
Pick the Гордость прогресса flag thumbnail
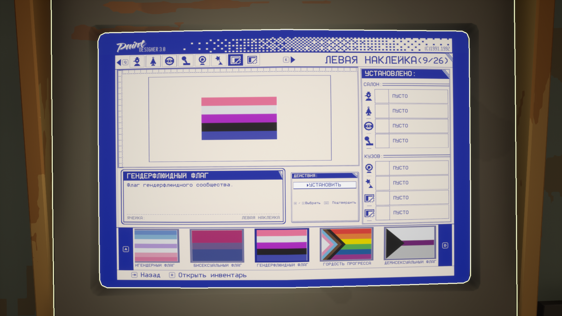click(346, 244)
